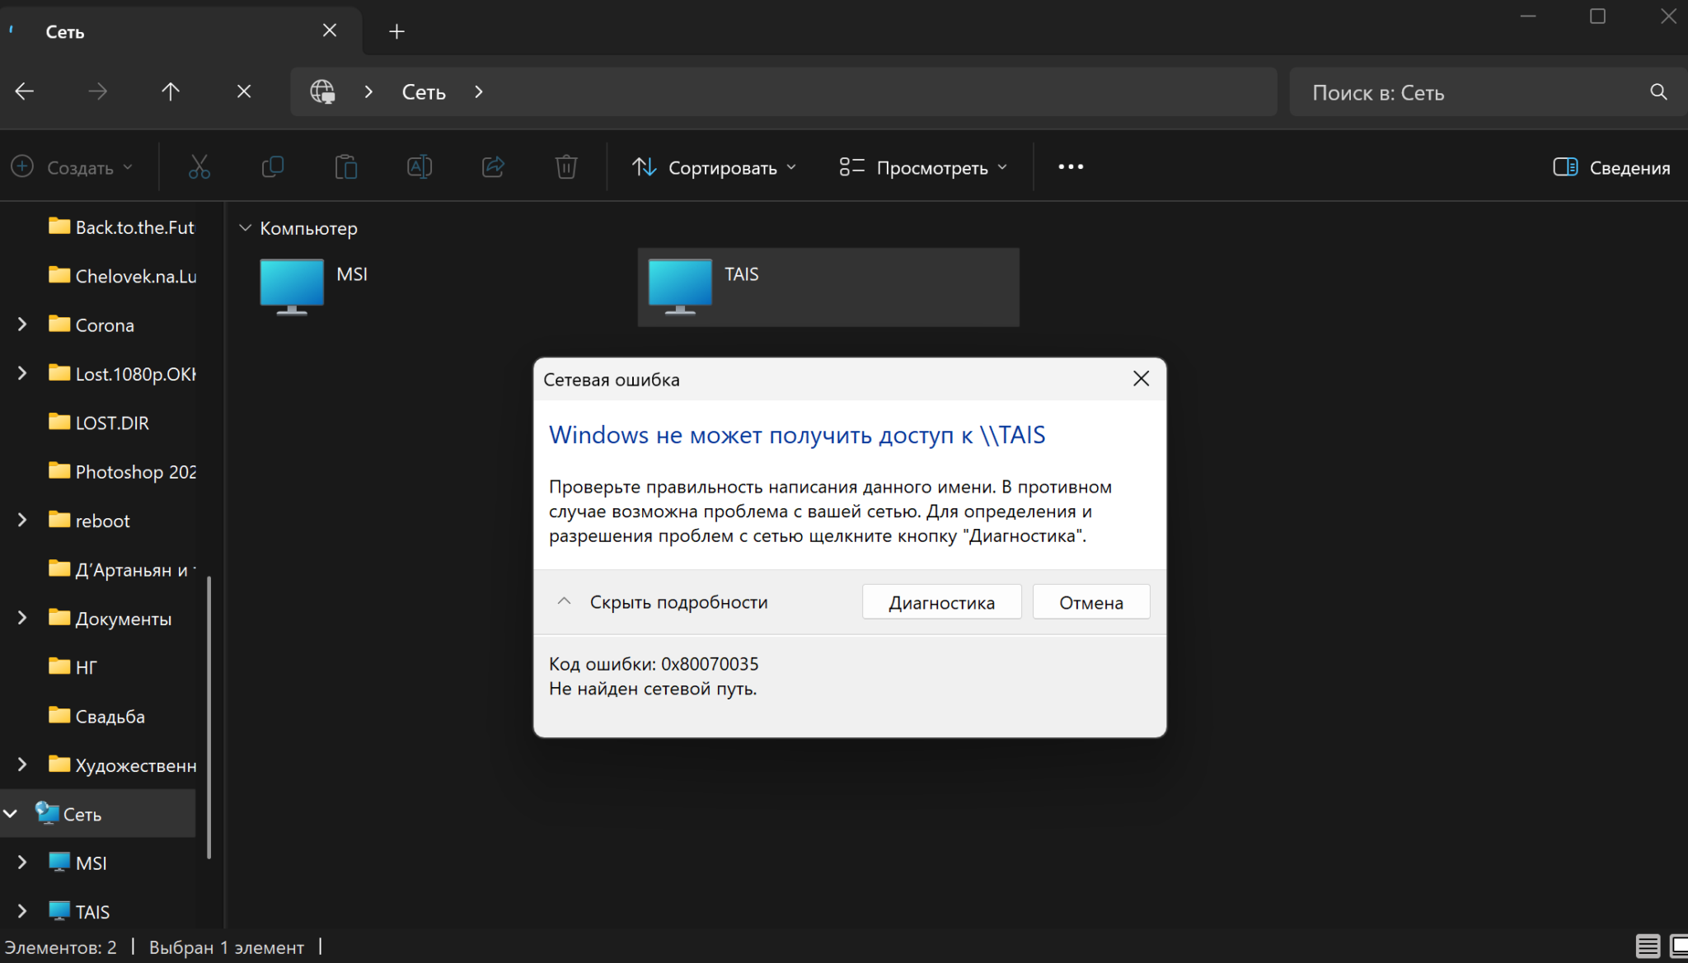Collapse the Сеть node in the sidebar
The image size is (1688, 963).
click(10, 813)
